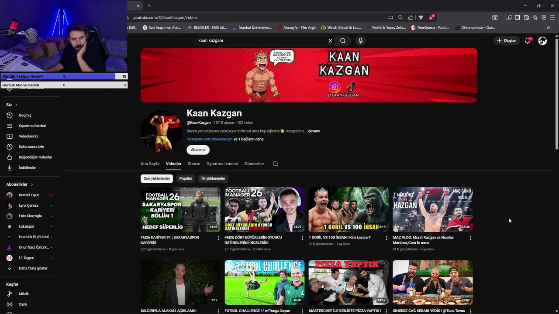559x314 pixels.
Task: Open options for MAÇ VLOG video
Action: click(x=470, y=238)
